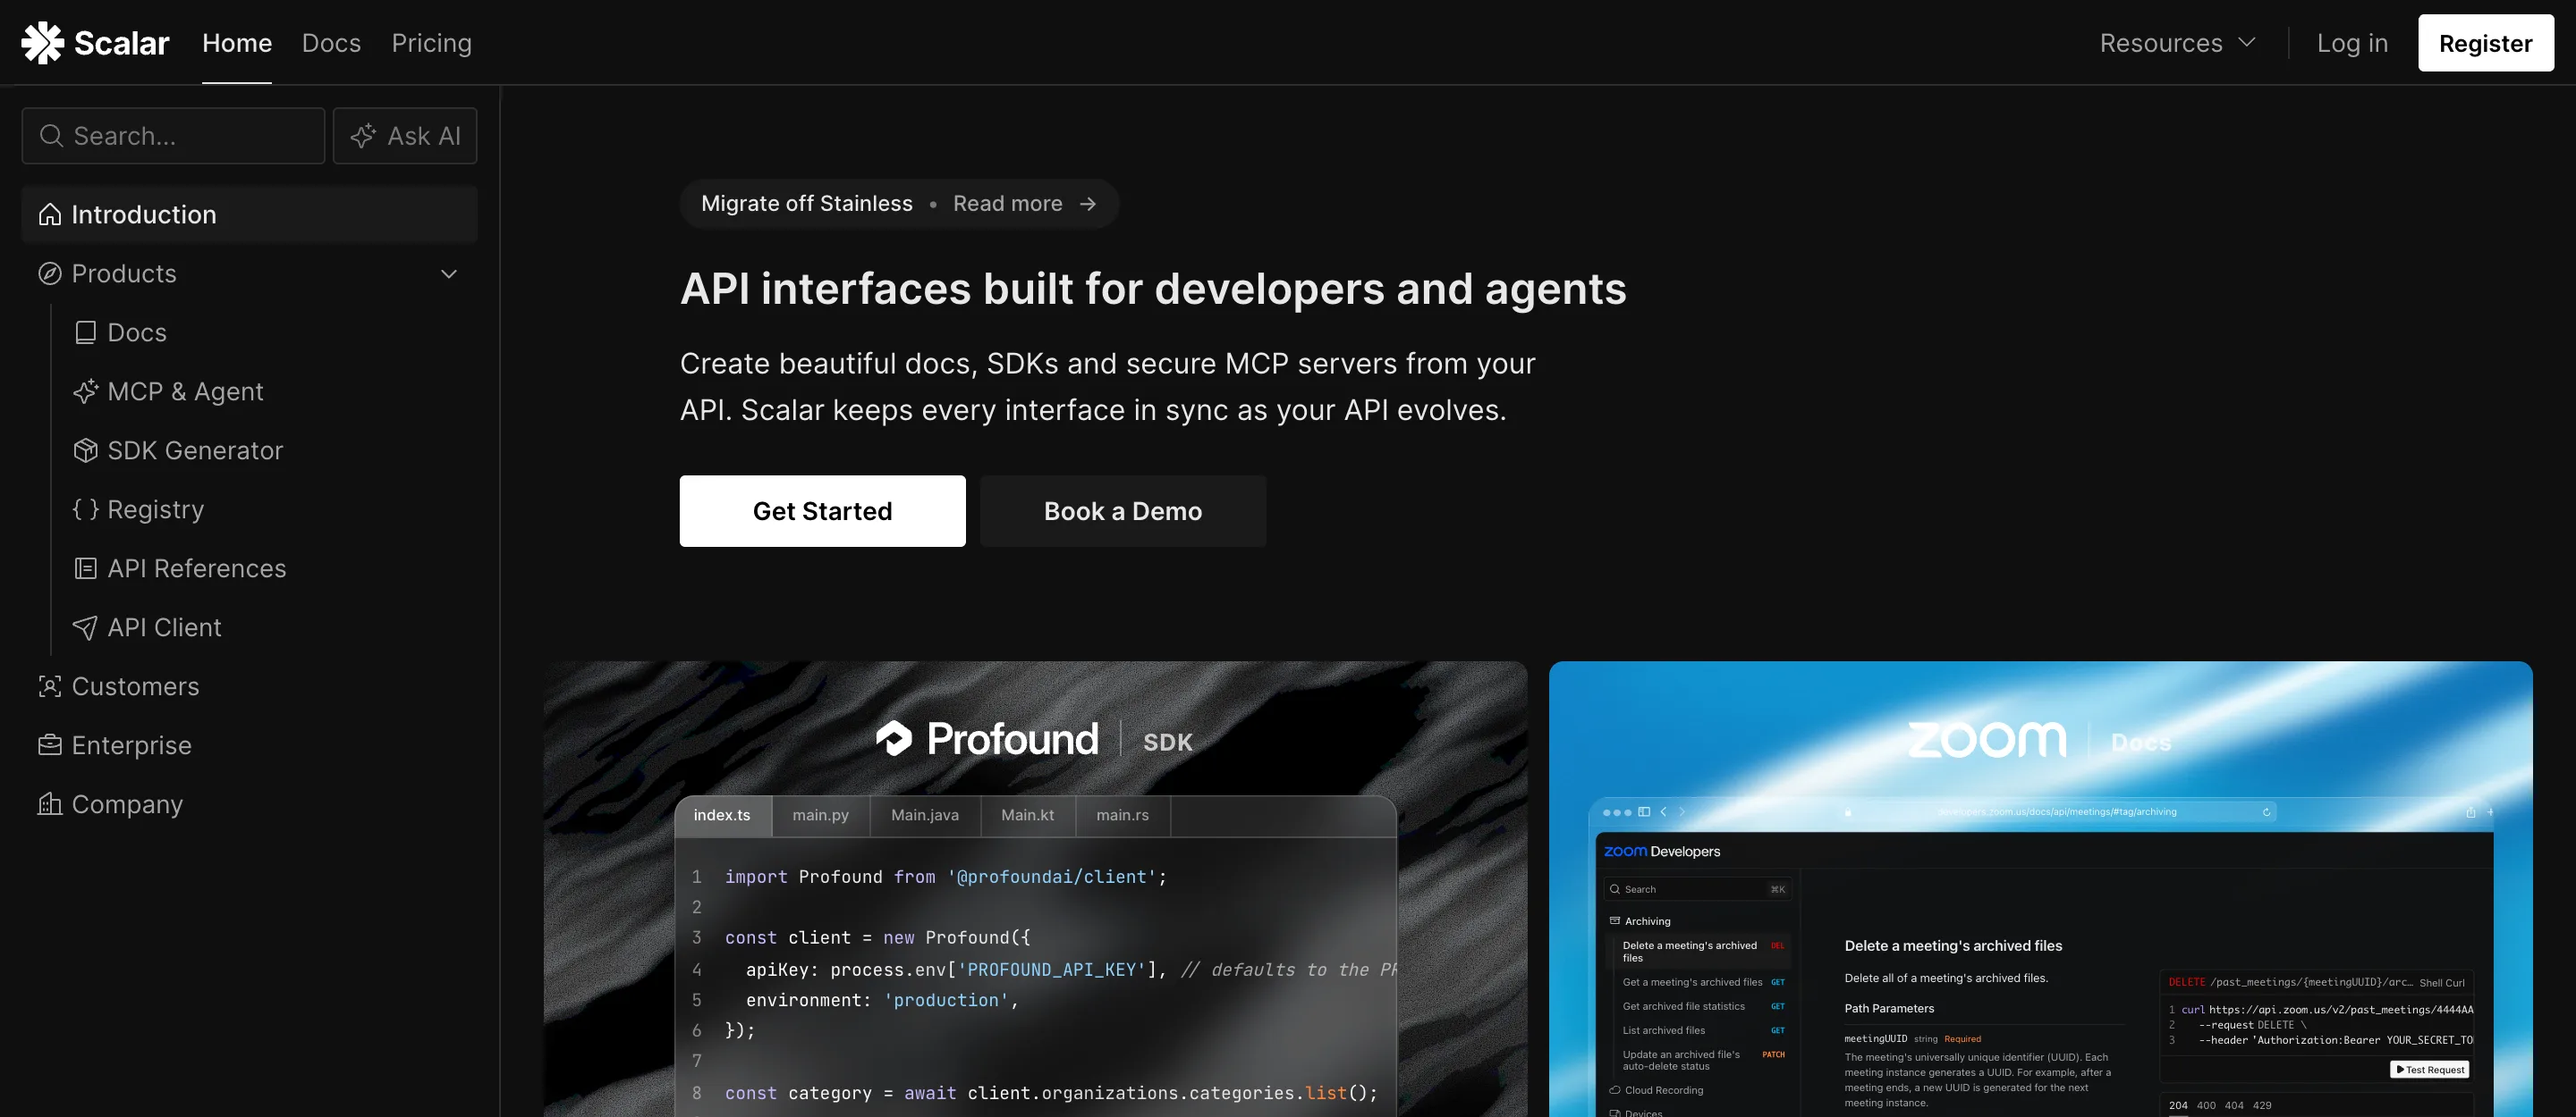2576x1117 pixels.
Task: Click the Customers person icon
Action: (x=50, y=686)
